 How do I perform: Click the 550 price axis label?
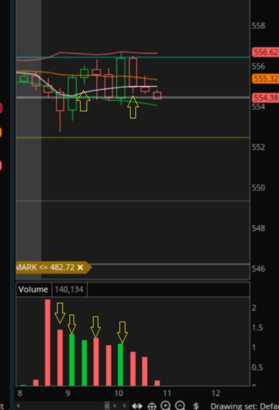coord(258,187)
